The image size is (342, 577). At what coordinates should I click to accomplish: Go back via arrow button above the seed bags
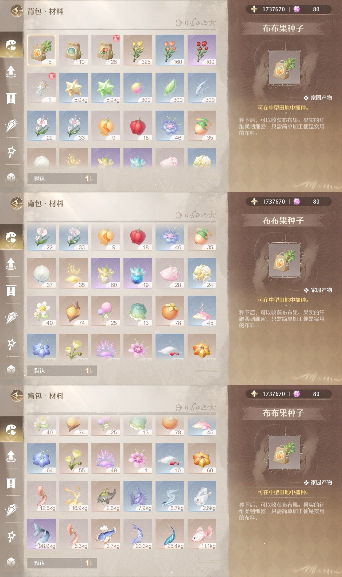[17, 11]
